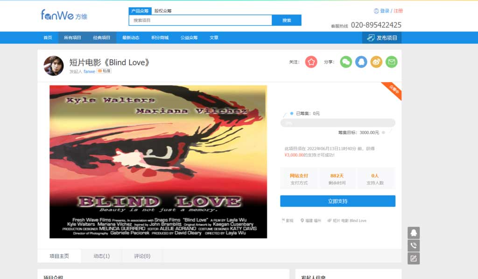Open the floating phone contact icon
This screenshot has width=478, height=279.
414,245
